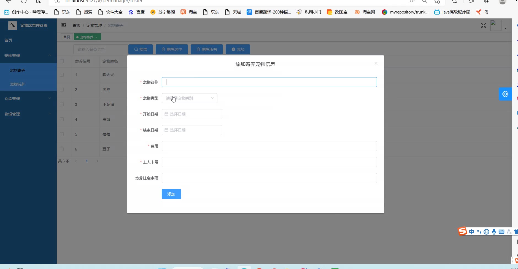Open the myrepository/trunk bookmark
This screenshot has width=518, height=269.
(405, 12)
